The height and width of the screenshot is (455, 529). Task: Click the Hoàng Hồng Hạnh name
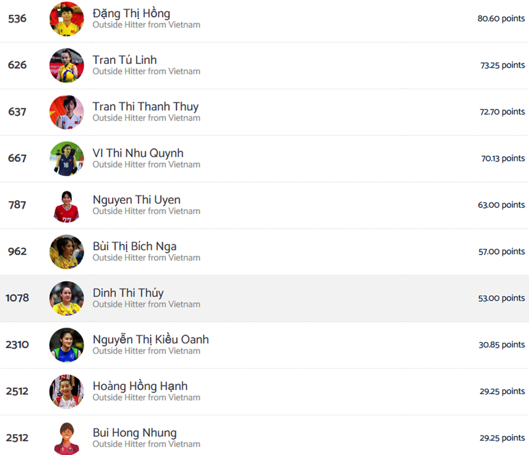(x=140, y=386)
